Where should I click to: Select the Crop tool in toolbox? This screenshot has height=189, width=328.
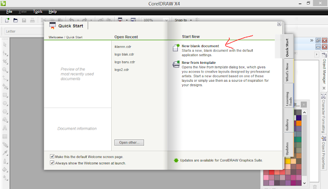pos(5,61)
